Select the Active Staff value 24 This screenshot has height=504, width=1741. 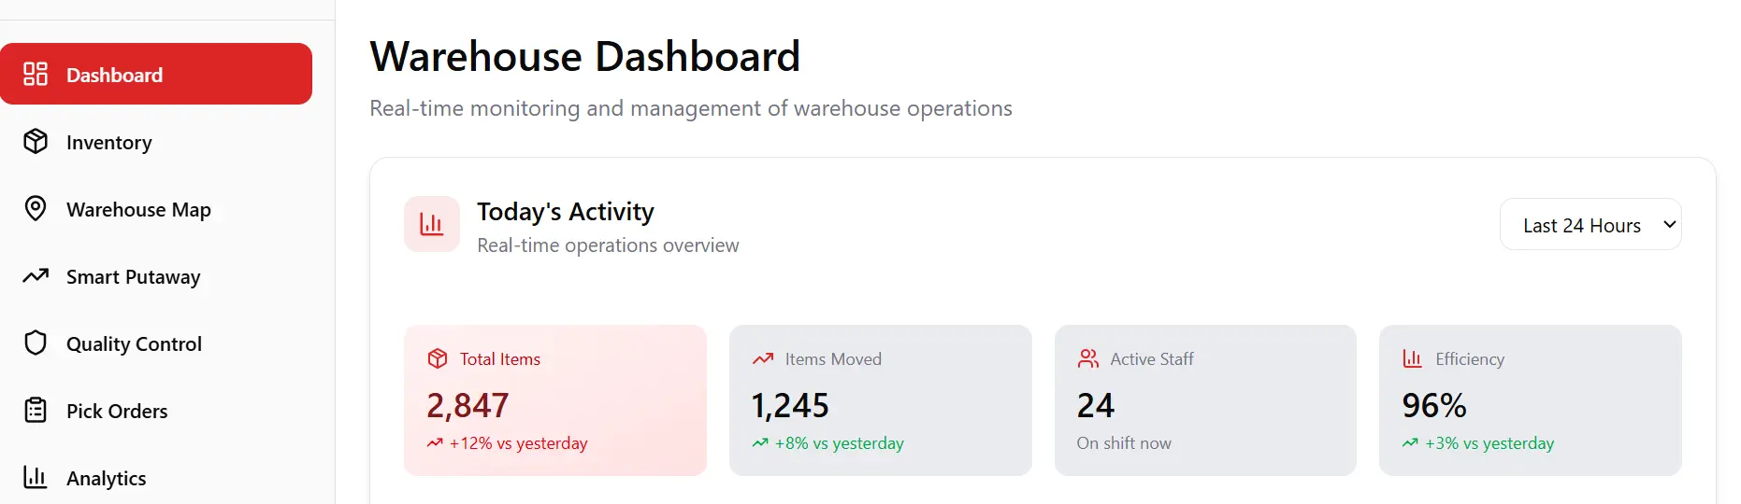1096,405
